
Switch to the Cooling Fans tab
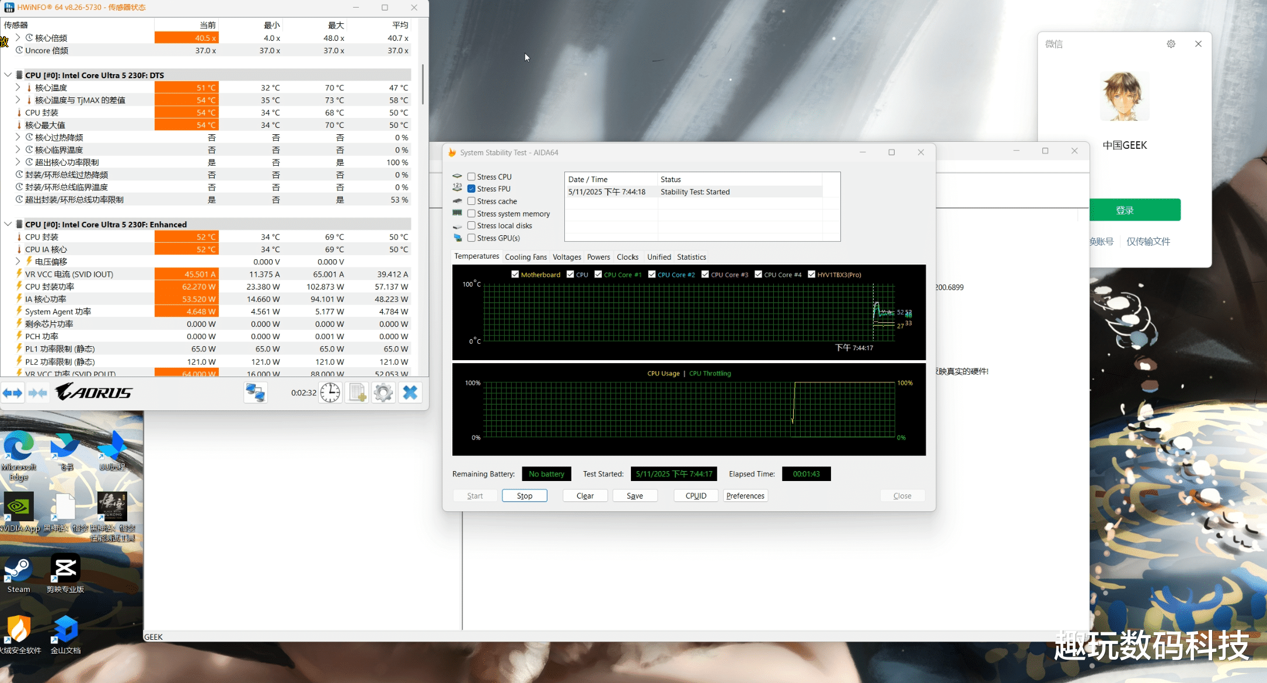[525, 257]
